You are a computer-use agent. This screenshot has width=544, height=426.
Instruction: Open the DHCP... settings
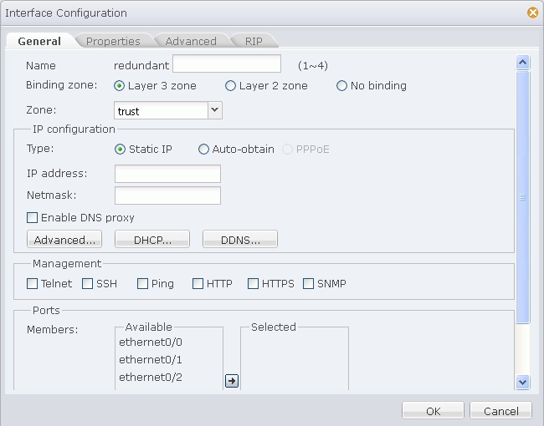(152, 240)
